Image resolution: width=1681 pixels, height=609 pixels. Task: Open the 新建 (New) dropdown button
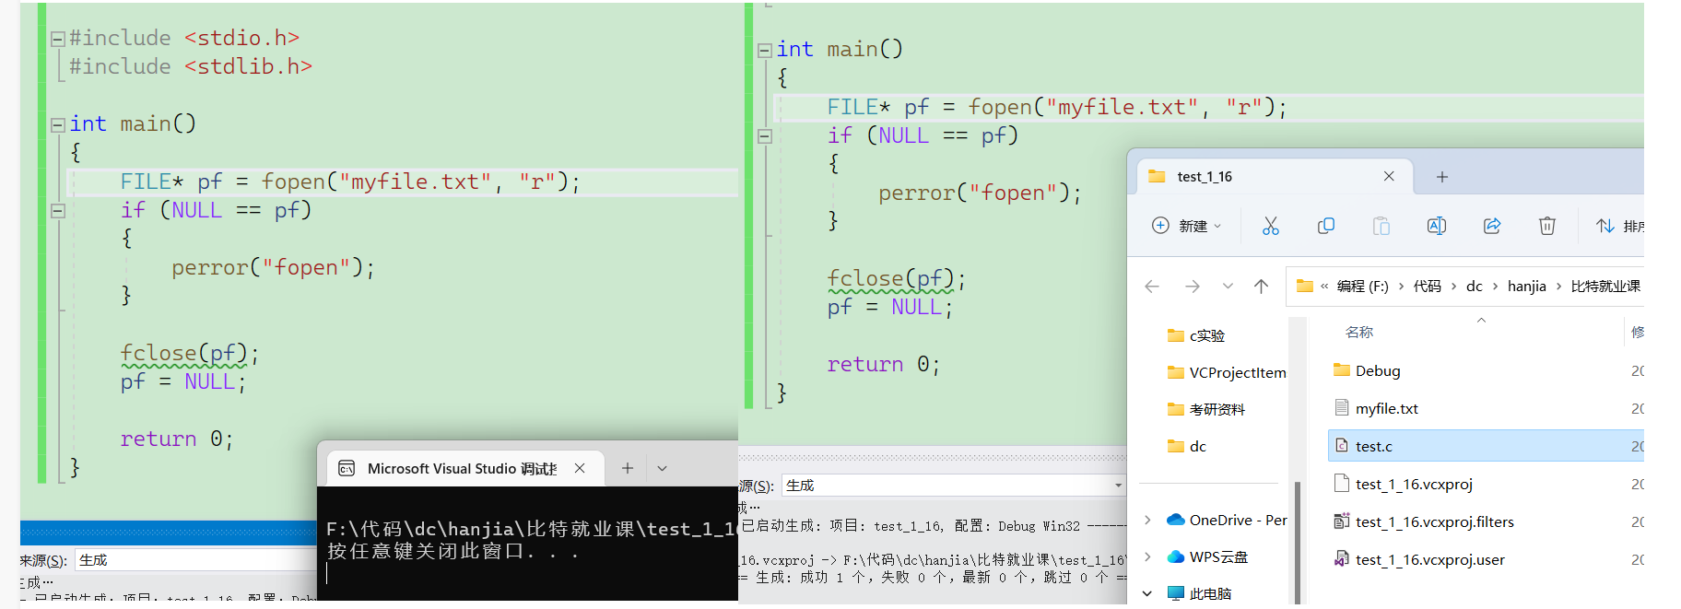(1187, 226)
